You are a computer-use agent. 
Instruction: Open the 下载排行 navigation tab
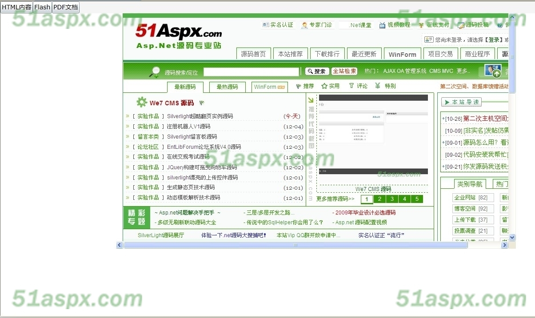(327, 54)
